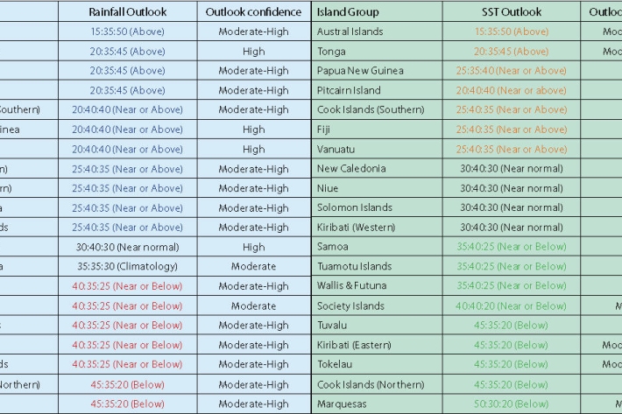
Task: Click the Papua New Guinea name cell
Action: 360,71
